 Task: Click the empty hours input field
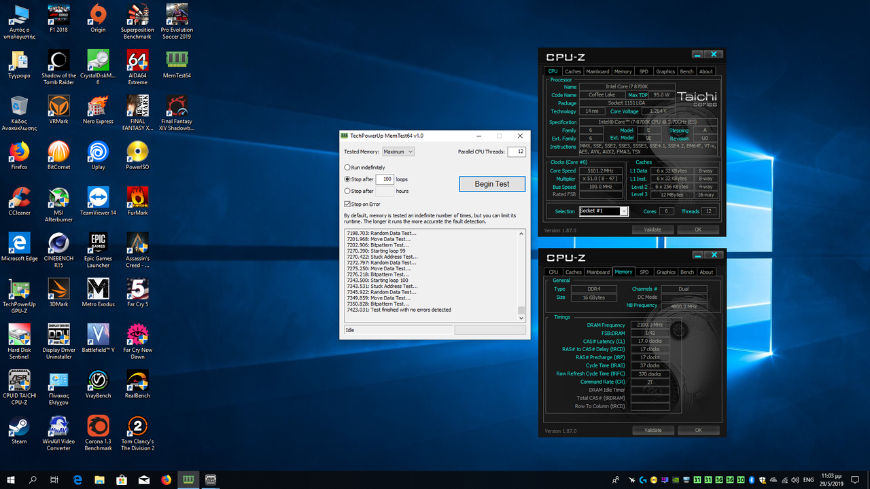385,191
